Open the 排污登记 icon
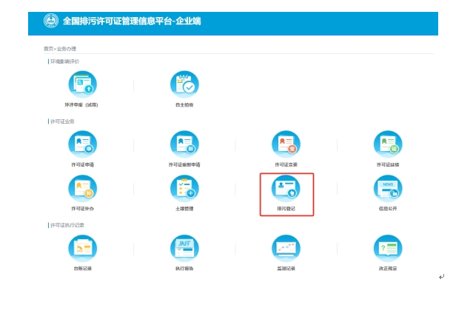Image resolution: width=453 pixels, height=328 pixels. click(286, 188)
